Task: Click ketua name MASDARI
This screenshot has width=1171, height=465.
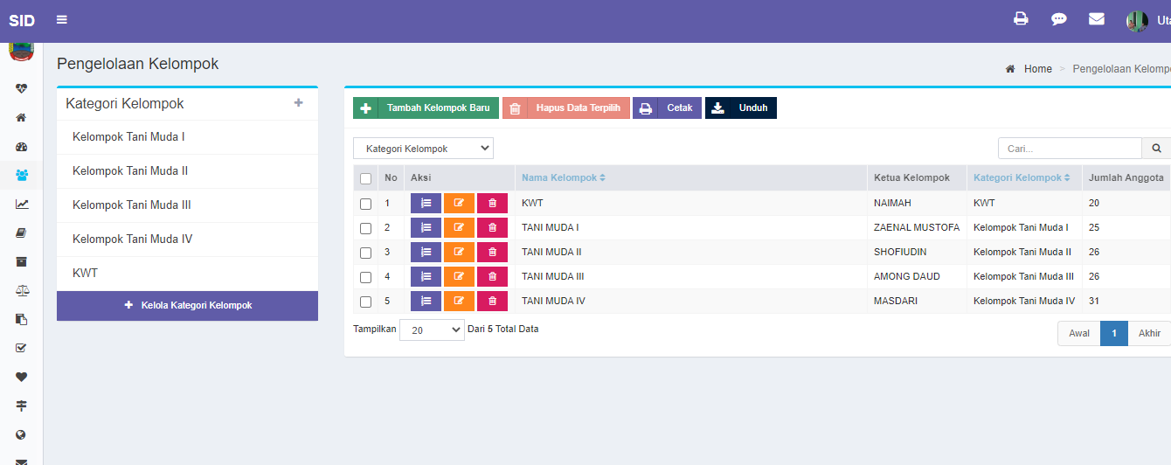Action: point(896,301)
